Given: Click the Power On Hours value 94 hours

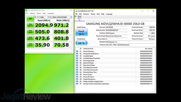Looking at the screenshot, I should (149, 39).
